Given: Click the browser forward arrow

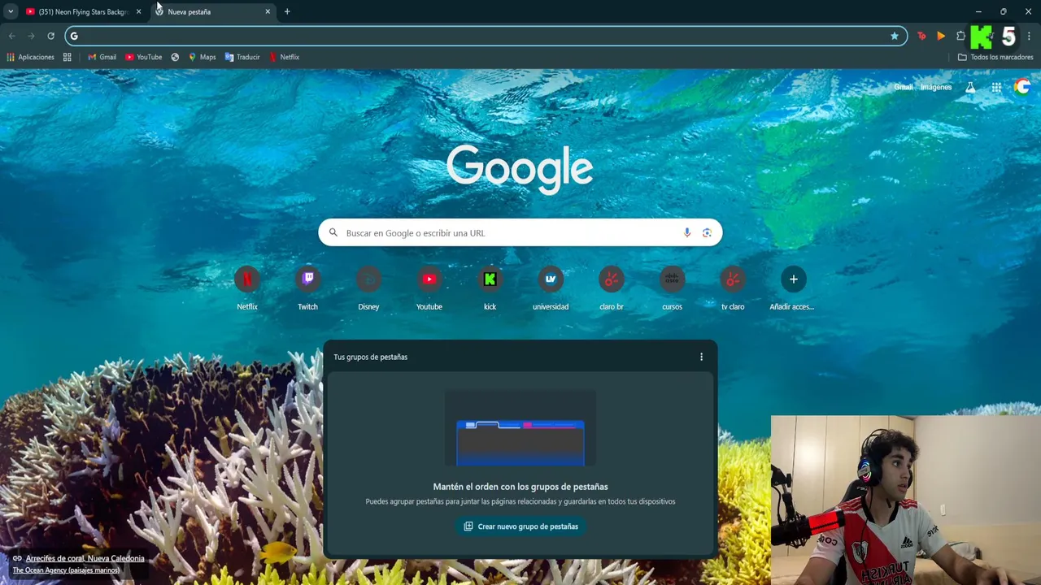Looking at the screenshot, I should pyautogui.click(x=31, y=36).
